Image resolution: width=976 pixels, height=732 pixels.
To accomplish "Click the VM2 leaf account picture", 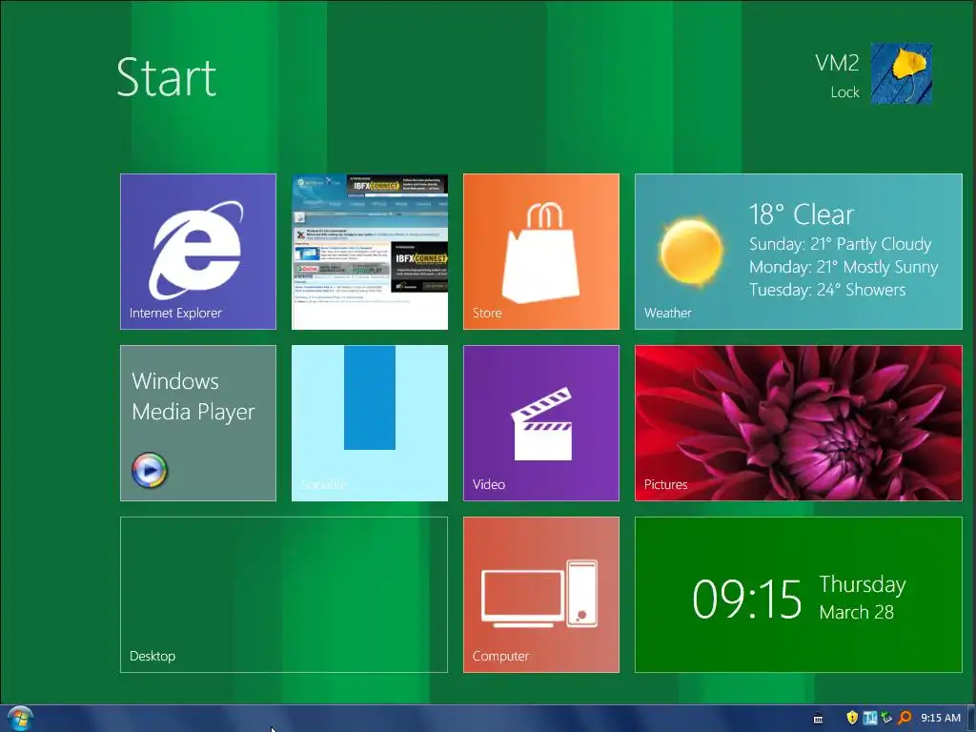I will [902, 73].
